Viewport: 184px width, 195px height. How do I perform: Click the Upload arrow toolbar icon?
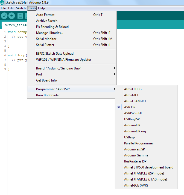[x=12, y=16]
